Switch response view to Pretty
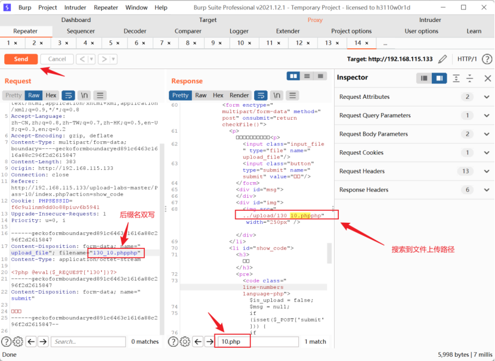The image size is (495, 361). point(180,95)
